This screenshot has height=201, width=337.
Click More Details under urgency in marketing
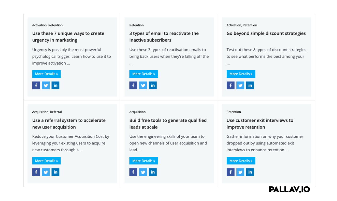coord(46,74)
